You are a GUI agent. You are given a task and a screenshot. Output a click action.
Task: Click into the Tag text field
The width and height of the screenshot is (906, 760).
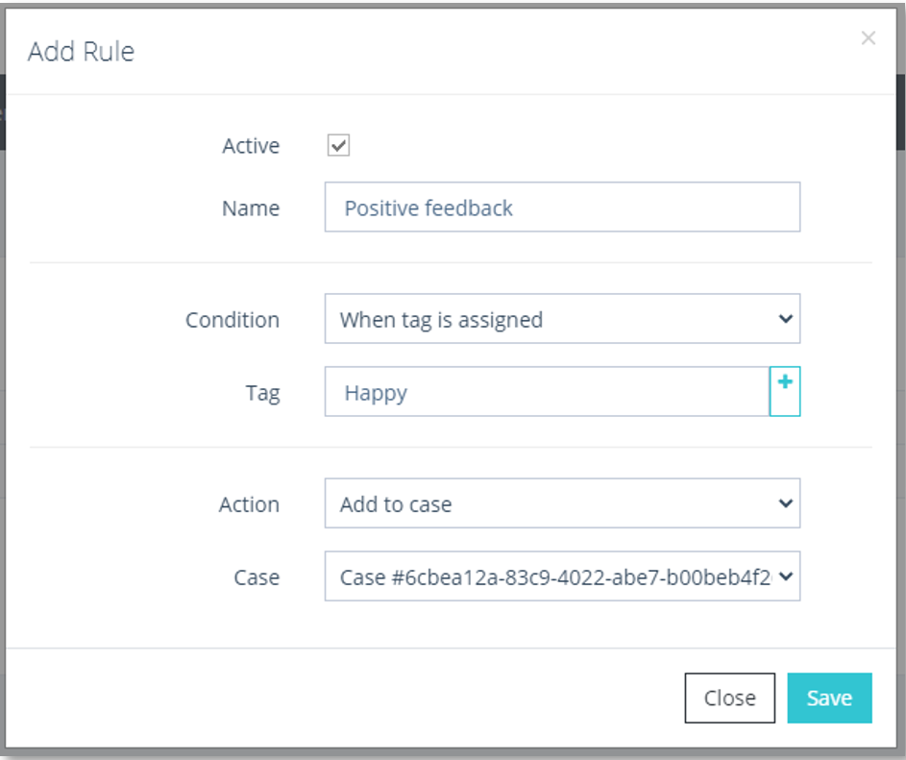pos(548,391)
